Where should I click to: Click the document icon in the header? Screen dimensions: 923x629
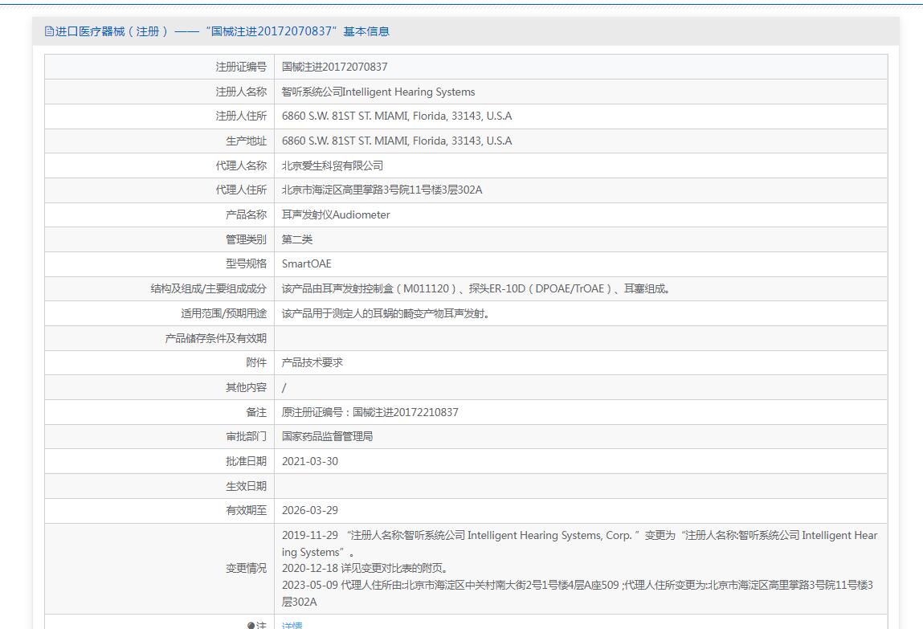click(50, 31)
